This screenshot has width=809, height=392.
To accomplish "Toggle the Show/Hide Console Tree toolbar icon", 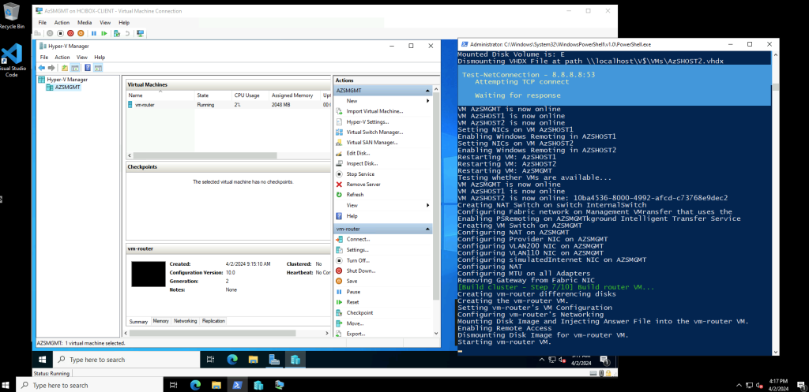I will 75,68.
